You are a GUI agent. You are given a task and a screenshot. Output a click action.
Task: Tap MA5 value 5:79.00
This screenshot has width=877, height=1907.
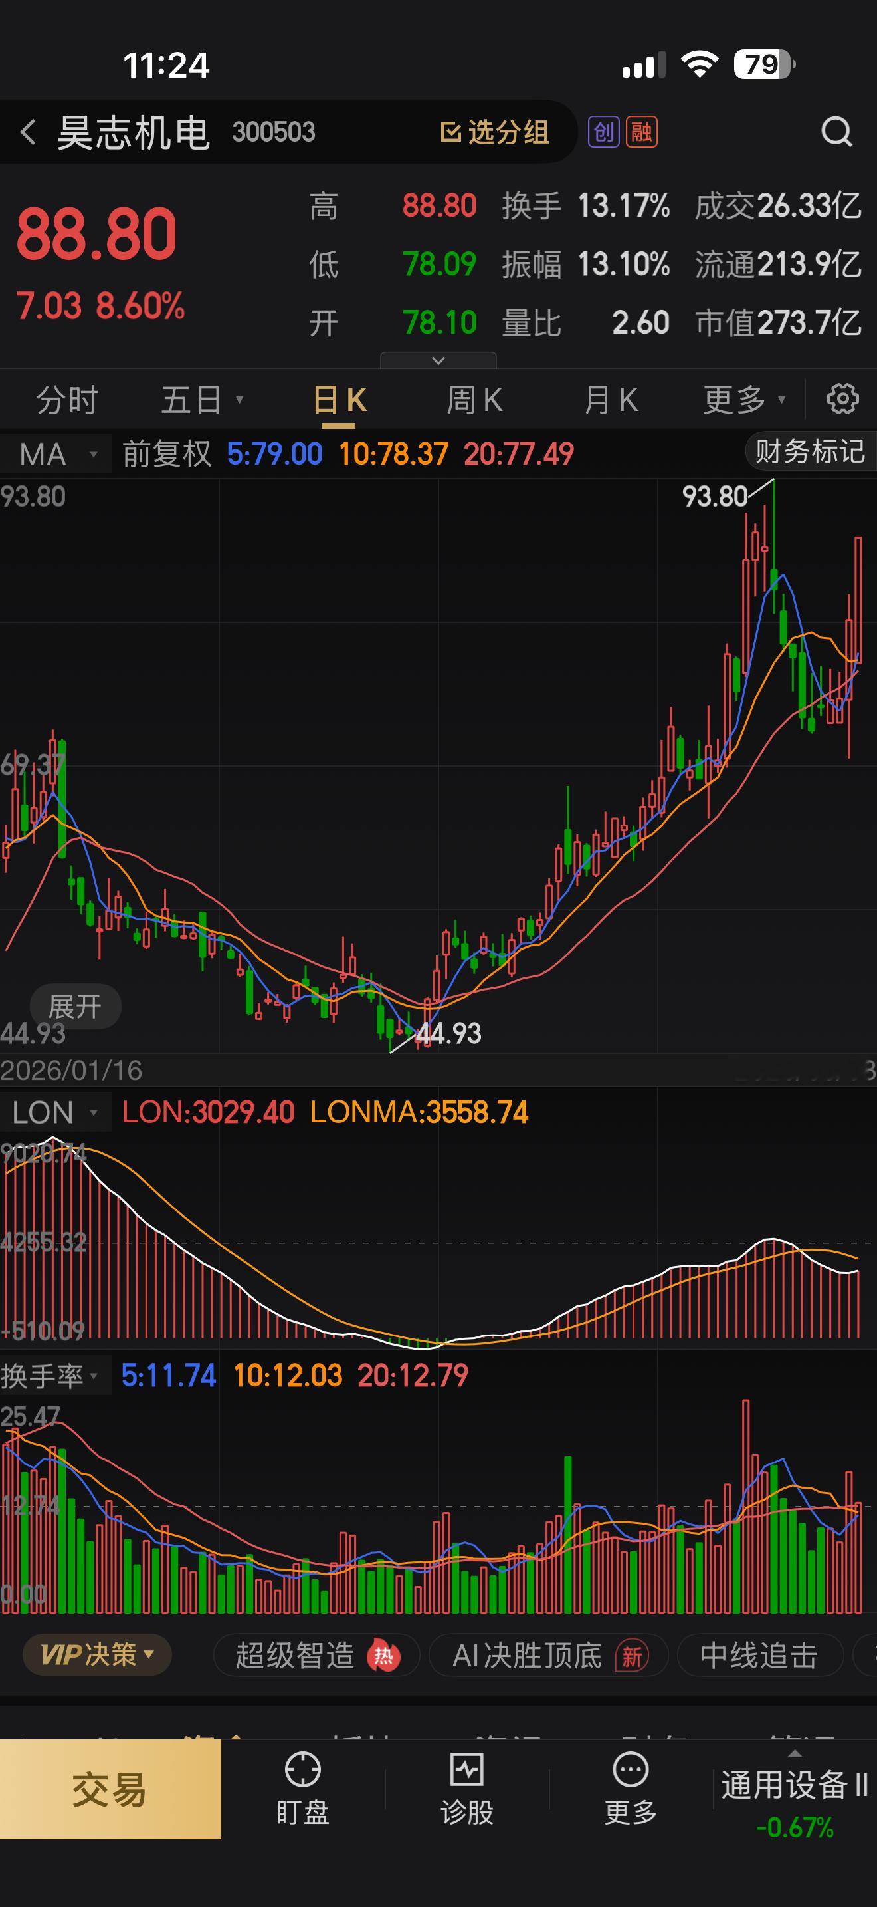(x=274, y=453)
